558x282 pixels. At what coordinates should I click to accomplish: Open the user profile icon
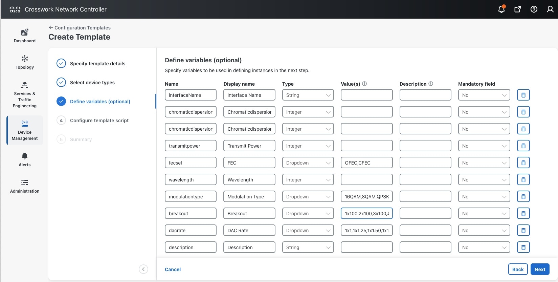(x=550, y=9)
